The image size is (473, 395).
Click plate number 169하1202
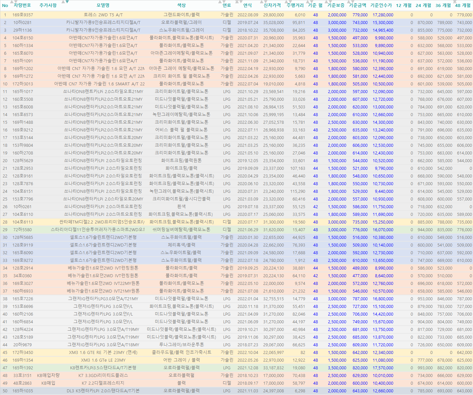click(23, 69)
